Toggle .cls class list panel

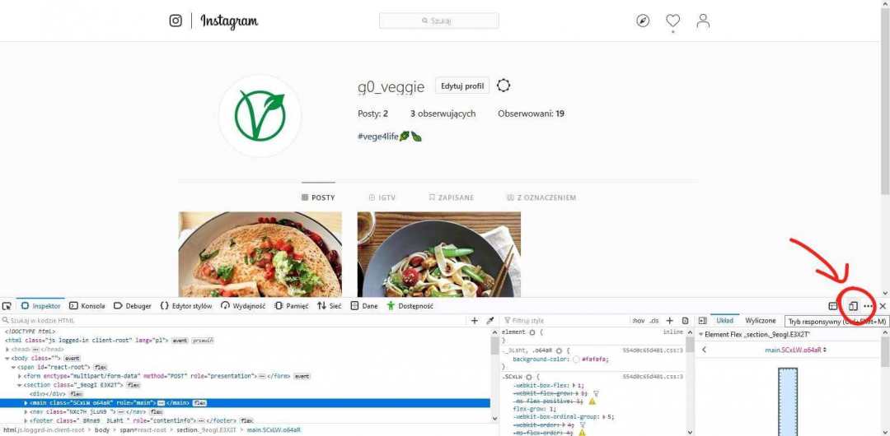point(654,321)
